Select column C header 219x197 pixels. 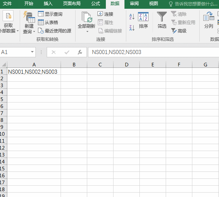(100, 65)
